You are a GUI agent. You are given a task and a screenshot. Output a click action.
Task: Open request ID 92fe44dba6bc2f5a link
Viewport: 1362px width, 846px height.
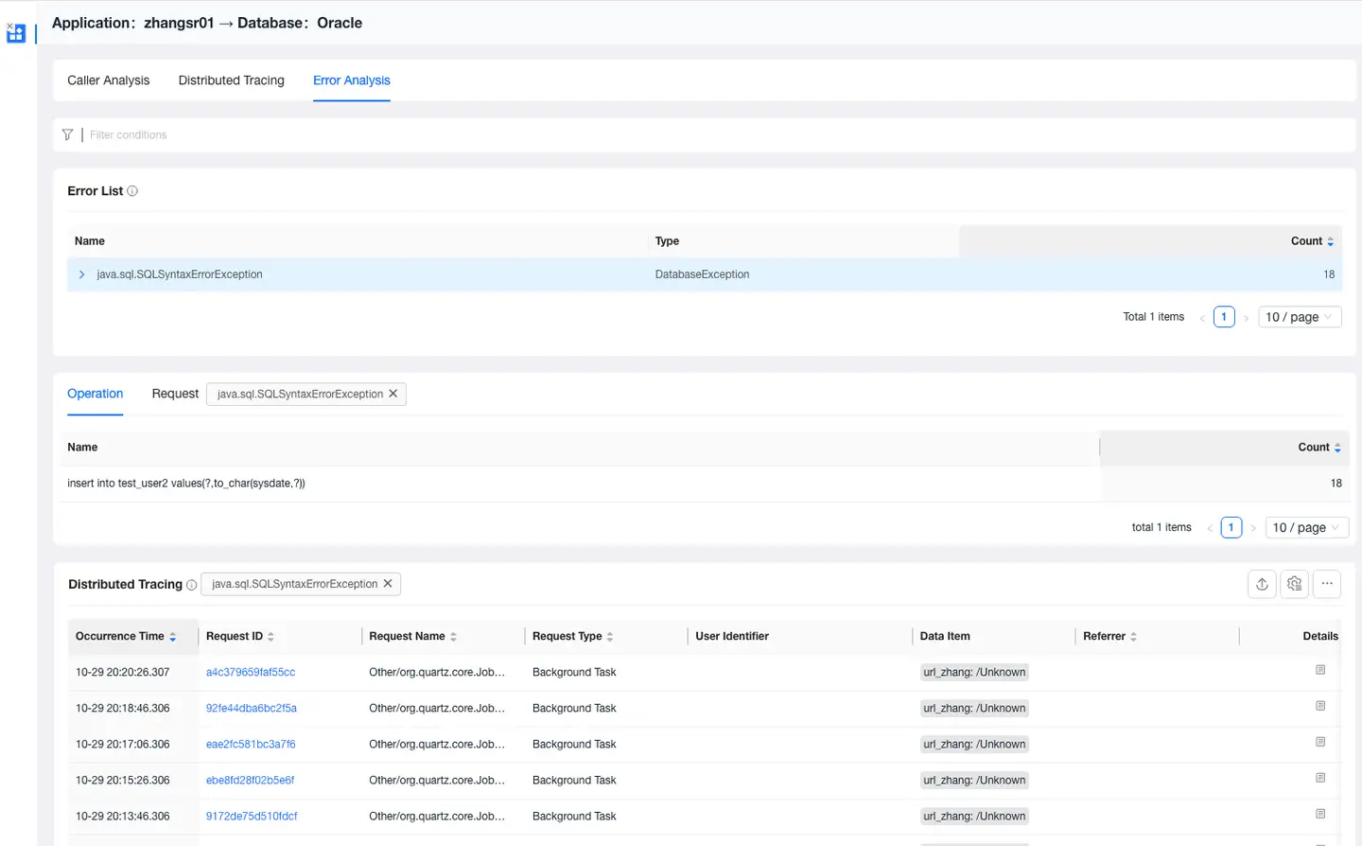tap(252, 708)
